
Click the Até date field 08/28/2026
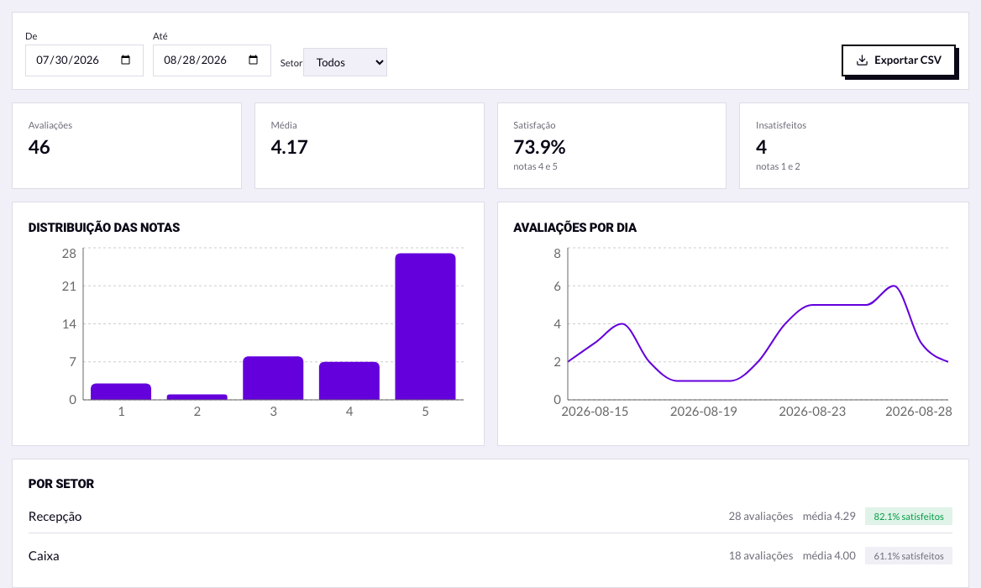pyautogui.click(x=212, y=60)
